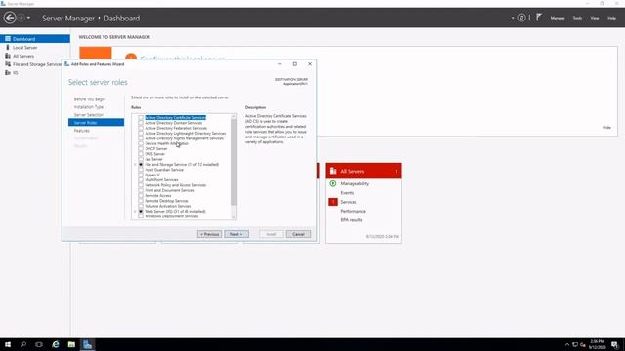The image size is (625, 351).
Task: Open Windows Start menu
Action: 8,344
